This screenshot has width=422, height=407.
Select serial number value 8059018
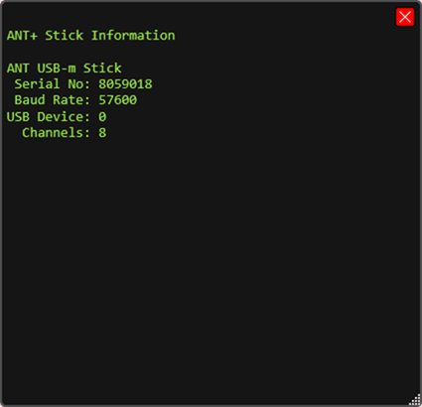click(125, 84)
